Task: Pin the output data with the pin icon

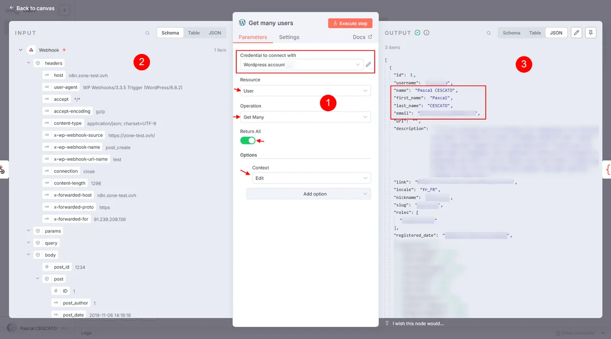Action: [x=591, y=33]
